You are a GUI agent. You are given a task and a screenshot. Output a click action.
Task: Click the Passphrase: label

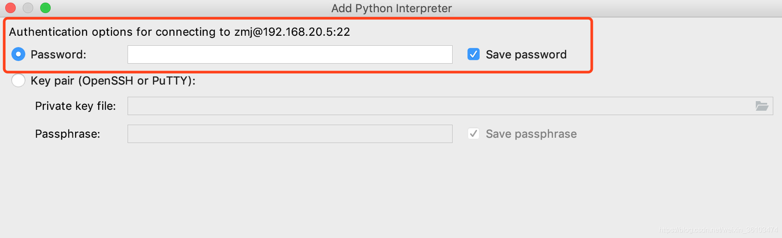pyautogui.click(x=68, y=134)
